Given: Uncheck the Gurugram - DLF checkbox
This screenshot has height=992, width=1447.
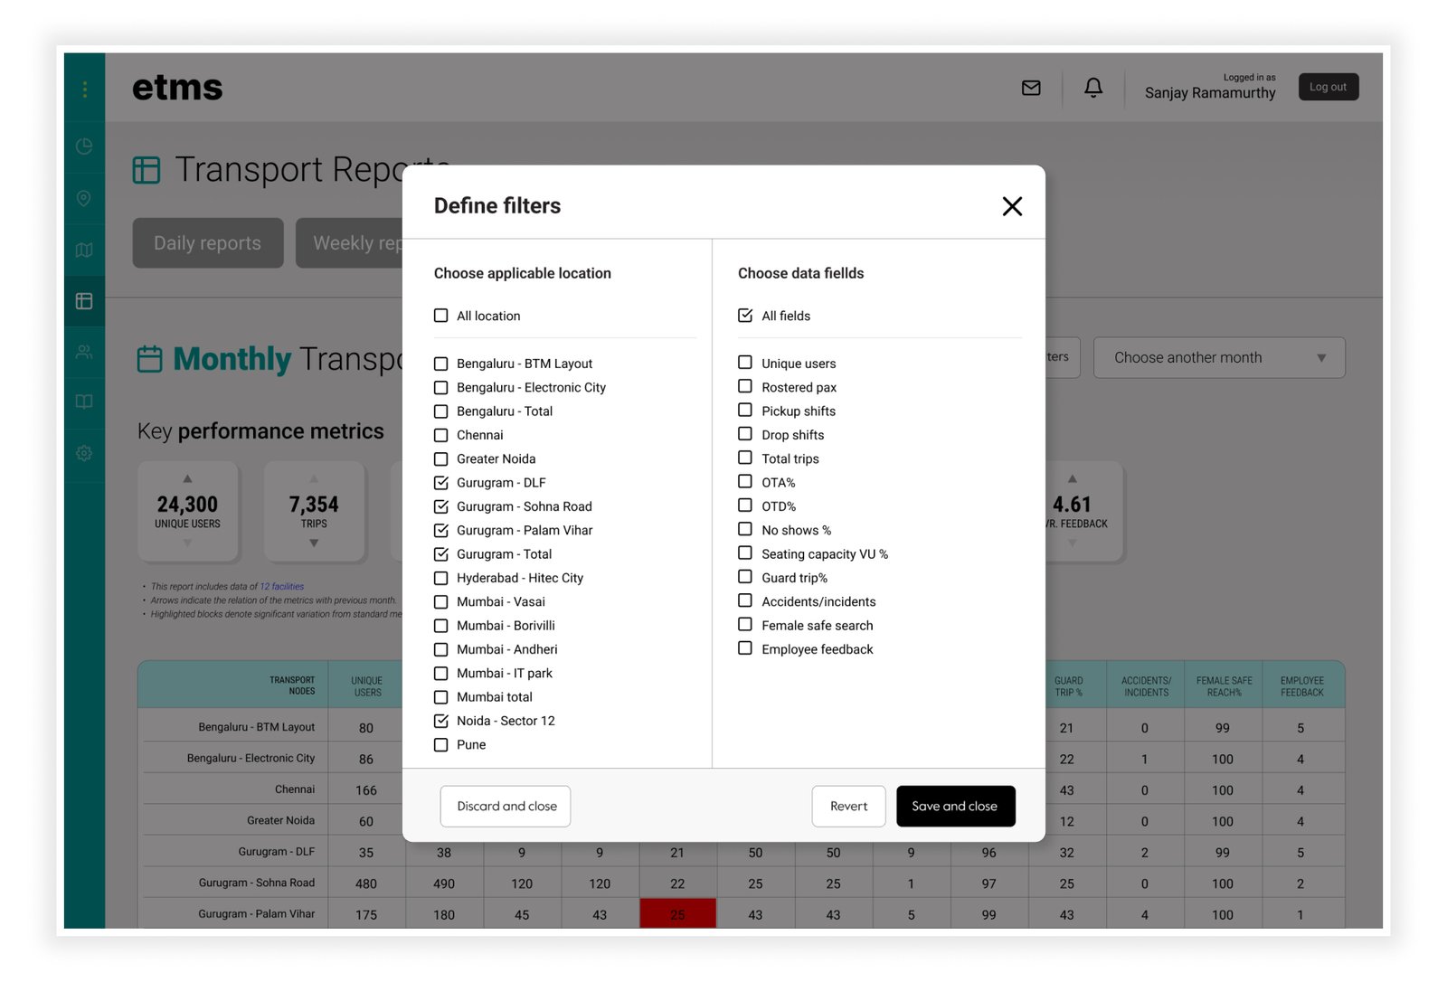Looking at the screenshot, I should pos(441,483).
